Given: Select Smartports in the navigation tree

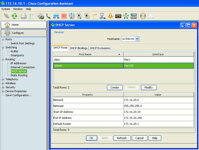Looking at the screenshot, I should (x=17, y=55).
